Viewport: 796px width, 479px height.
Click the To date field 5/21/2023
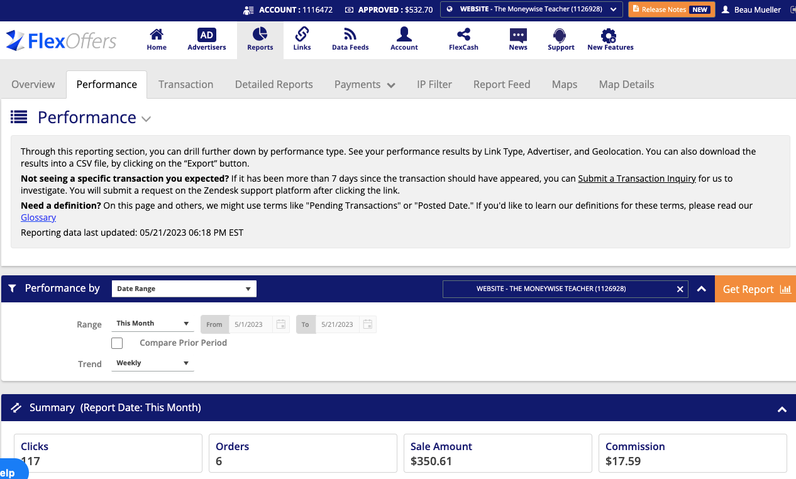pos(338,324)
